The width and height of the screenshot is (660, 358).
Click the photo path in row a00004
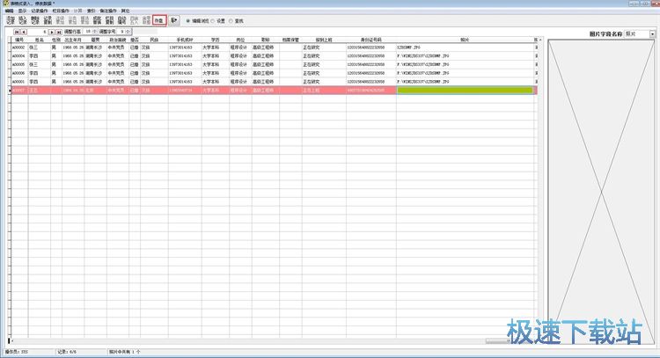tap(422, 56)
